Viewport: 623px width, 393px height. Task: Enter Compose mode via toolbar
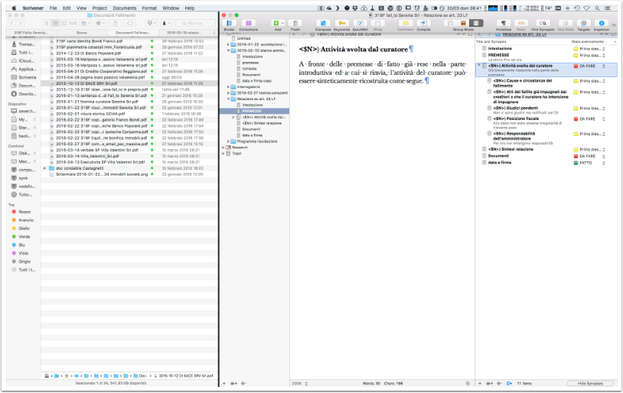pos(323,24)
